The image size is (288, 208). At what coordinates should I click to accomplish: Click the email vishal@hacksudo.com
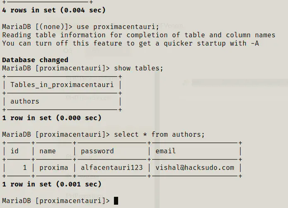(195, 168)
